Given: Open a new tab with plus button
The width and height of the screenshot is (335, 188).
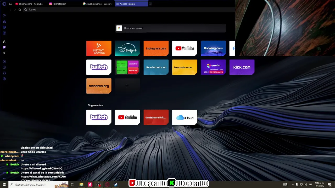Looking at the screenshot, I should [150, 4].
